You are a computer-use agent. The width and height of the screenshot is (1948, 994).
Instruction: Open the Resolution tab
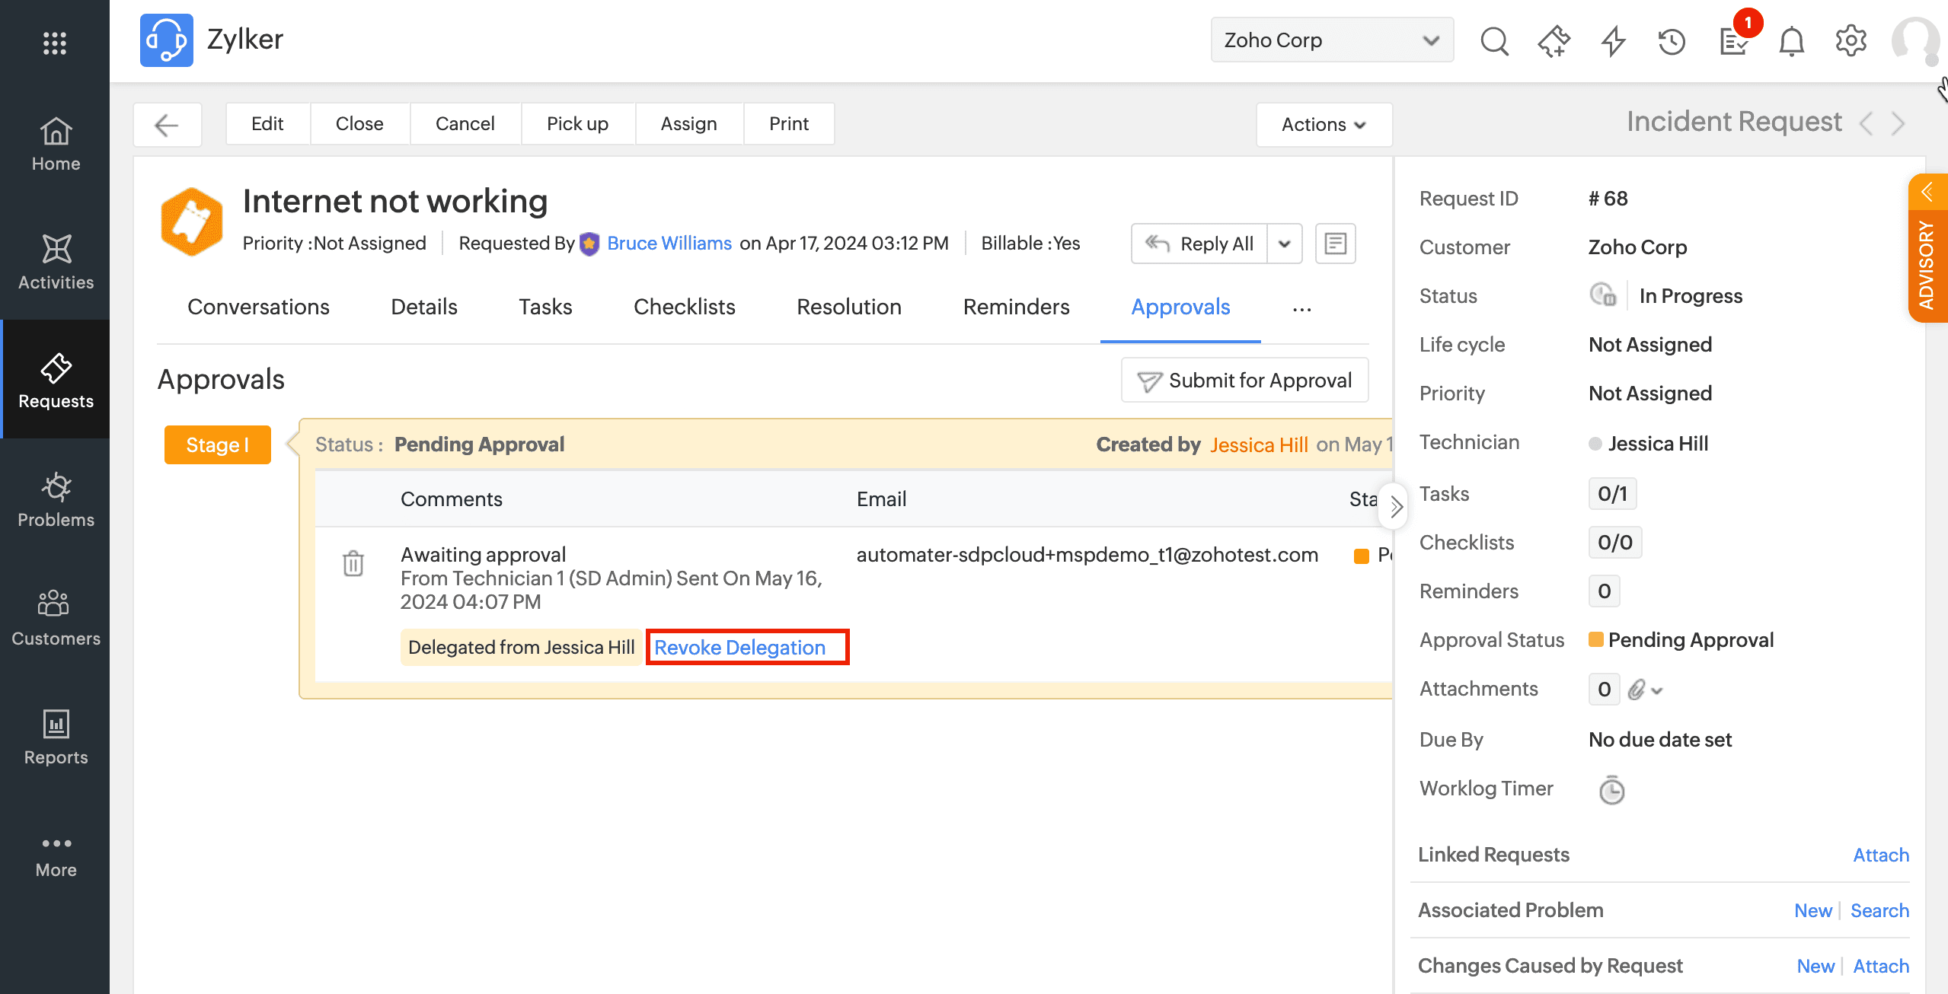click(848, 307)
